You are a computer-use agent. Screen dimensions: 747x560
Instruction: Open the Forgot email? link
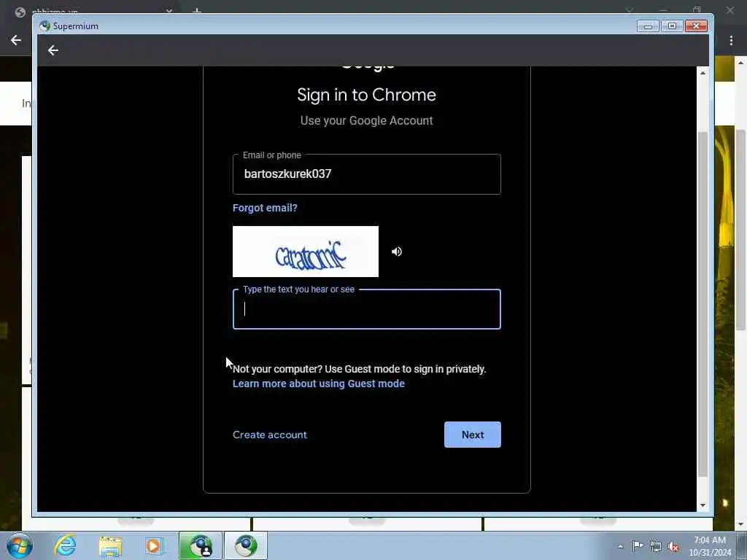[265, 208]
